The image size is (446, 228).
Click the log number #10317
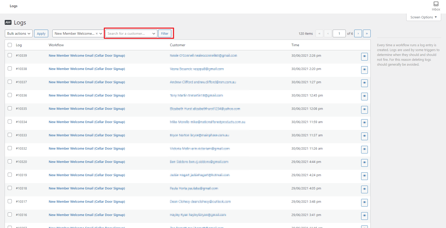pos(21,201)
